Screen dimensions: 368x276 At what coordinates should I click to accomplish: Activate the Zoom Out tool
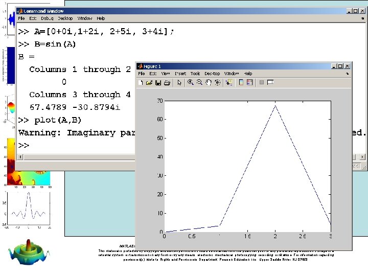click(x=199, y=82)
